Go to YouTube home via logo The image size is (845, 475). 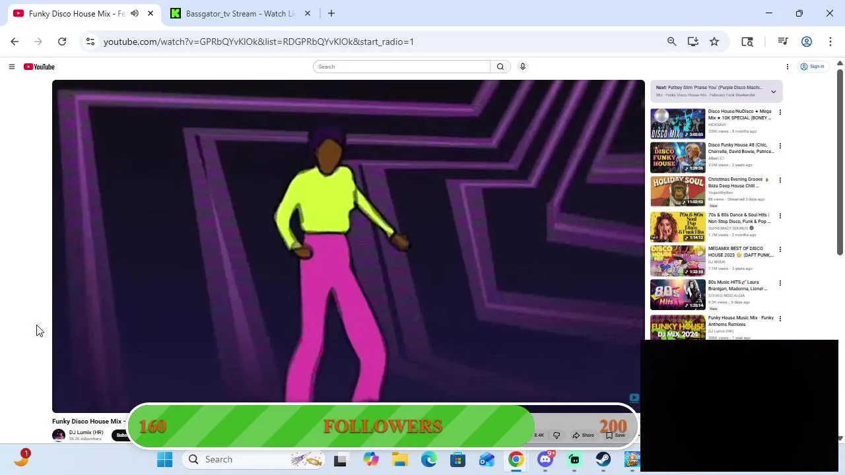pyautogui.click(x=39, y=67)
